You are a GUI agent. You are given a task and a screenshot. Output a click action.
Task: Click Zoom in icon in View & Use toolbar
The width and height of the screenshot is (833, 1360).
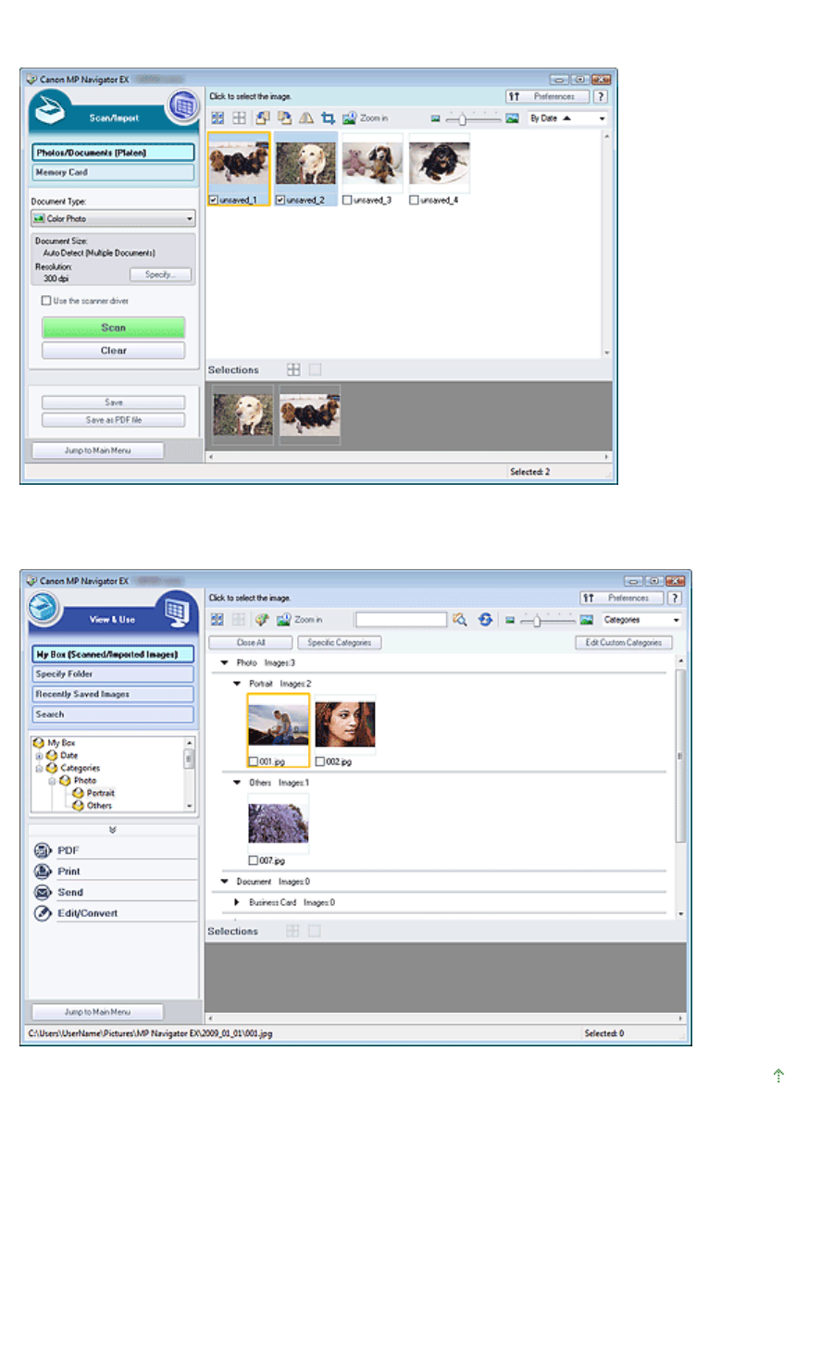point(283,620)
